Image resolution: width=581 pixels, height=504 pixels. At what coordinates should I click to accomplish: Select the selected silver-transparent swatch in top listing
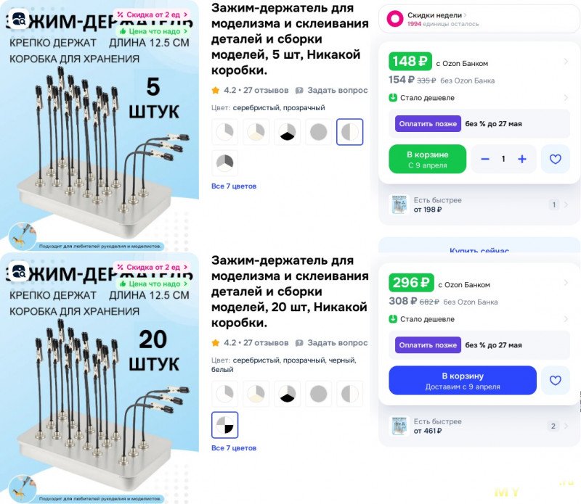349,132
